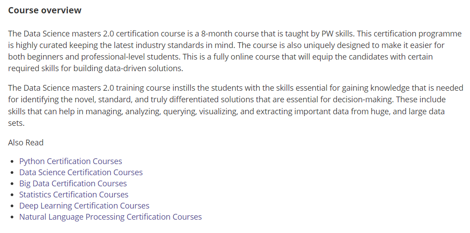Open the Deep Learning Certification Courses link
Screen dimensions: 470x233
tap(84, 205)
